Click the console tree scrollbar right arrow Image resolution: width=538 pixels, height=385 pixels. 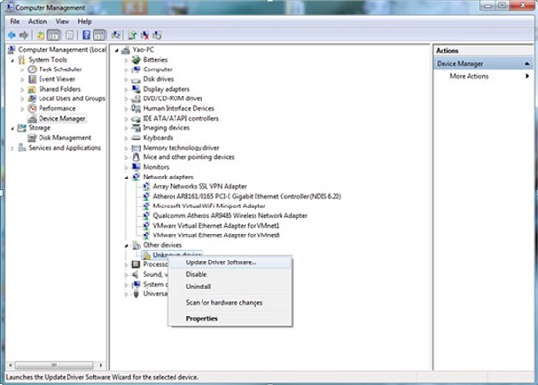[x=101, y=365]
